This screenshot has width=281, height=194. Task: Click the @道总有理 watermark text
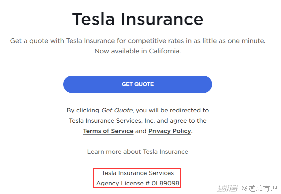259,189
